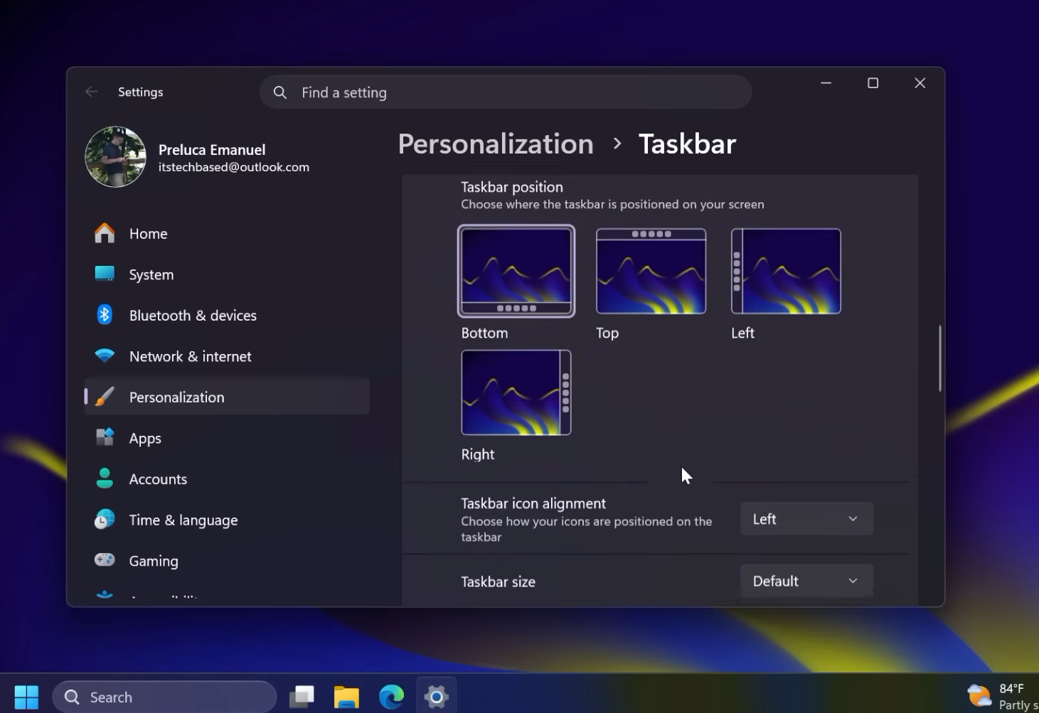Open the Taskbar size dropdown

coord(806,581)
